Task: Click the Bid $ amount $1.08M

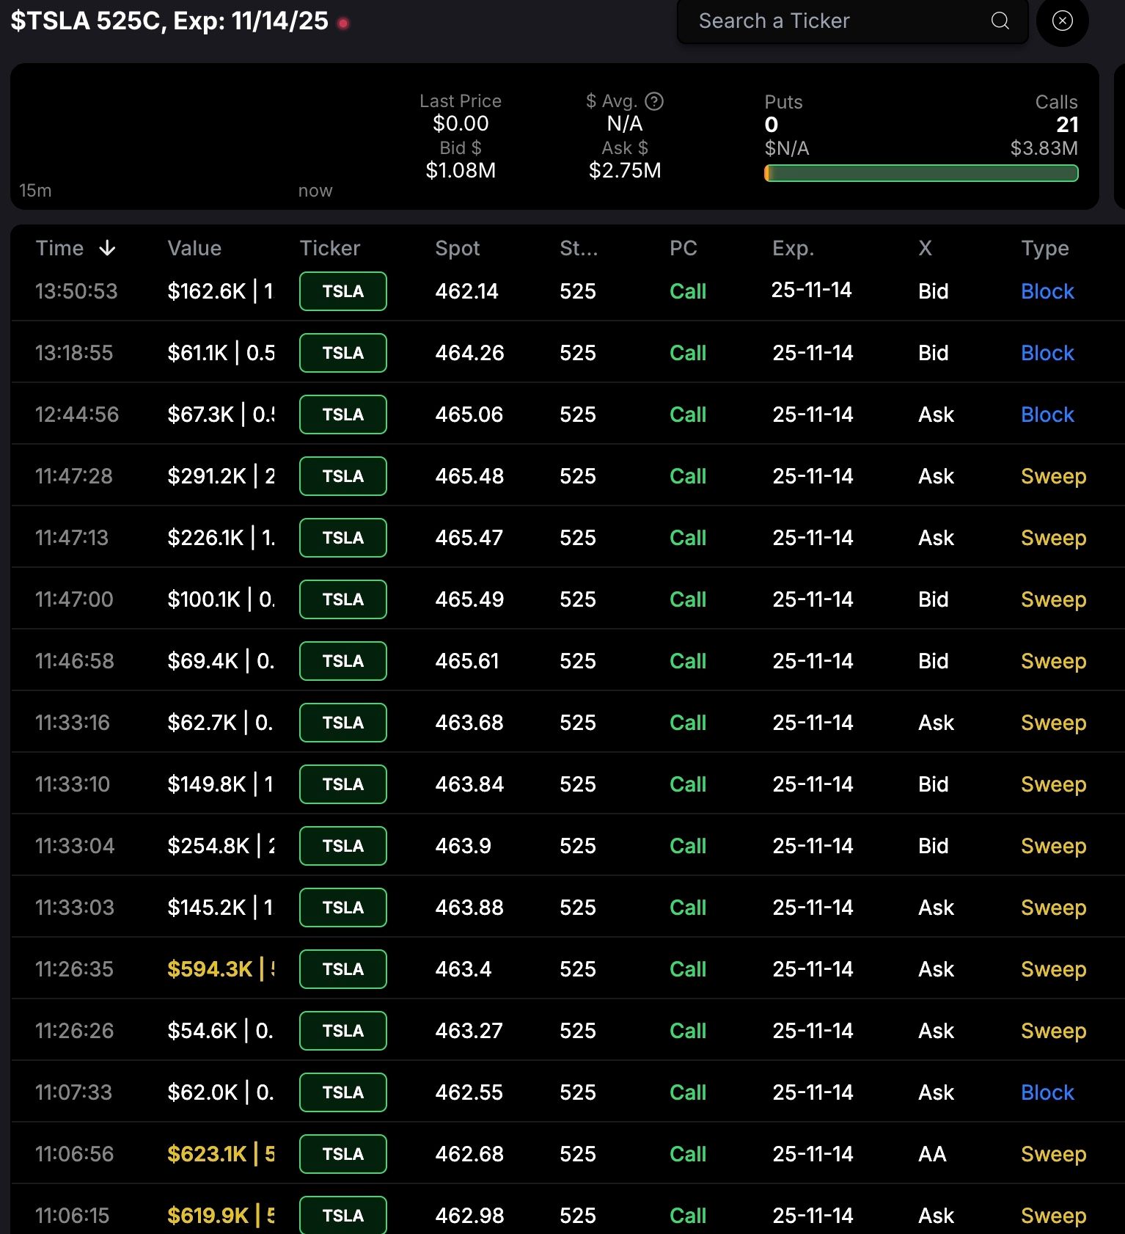Action: coord(461,171)
